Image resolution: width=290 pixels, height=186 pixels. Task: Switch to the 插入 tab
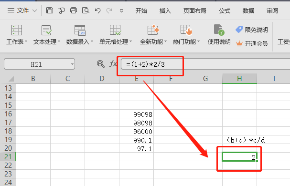pyautogui.click(x=165, y=10)
